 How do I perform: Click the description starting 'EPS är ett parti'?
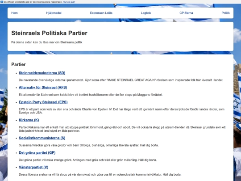tap(121, 111)
